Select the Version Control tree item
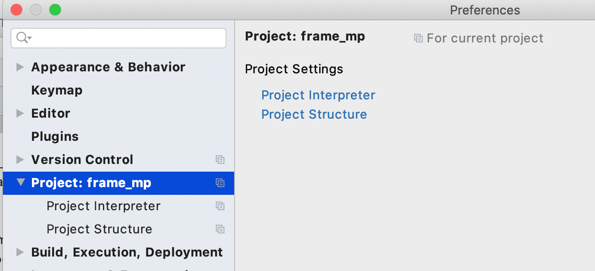This screenshot has height=271, width=595. pos(82,160)
